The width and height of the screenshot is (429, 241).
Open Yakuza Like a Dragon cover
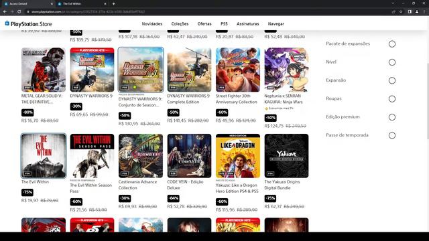coord(238,156)
